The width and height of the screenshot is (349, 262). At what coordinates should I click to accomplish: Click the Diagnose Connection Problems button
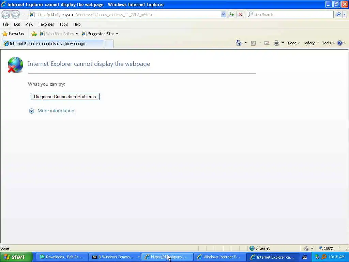pos(65,97)
